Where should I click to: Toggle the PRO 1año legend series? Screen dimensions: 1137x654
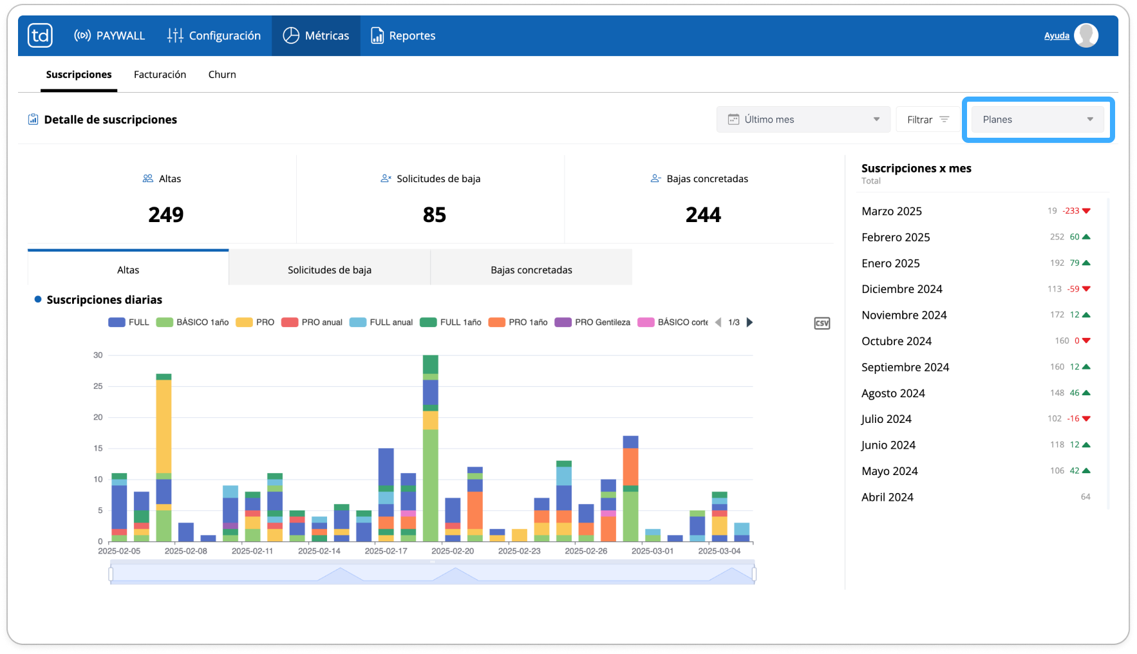tap(518, 322)
